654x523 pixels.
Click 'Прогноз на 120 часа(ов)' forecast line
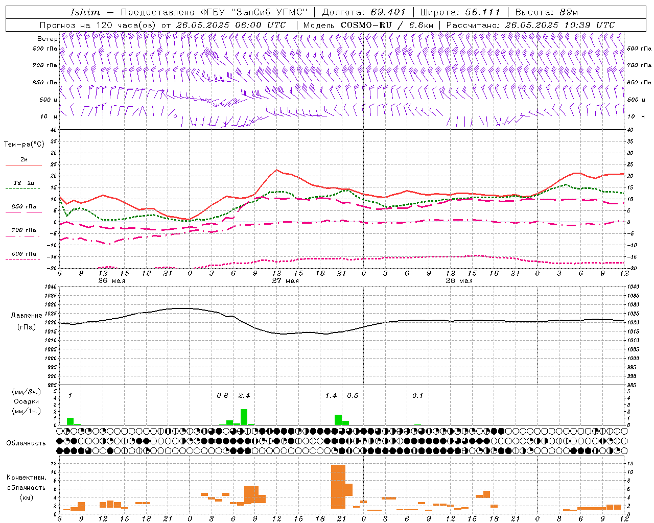click(x=99, y=25)
